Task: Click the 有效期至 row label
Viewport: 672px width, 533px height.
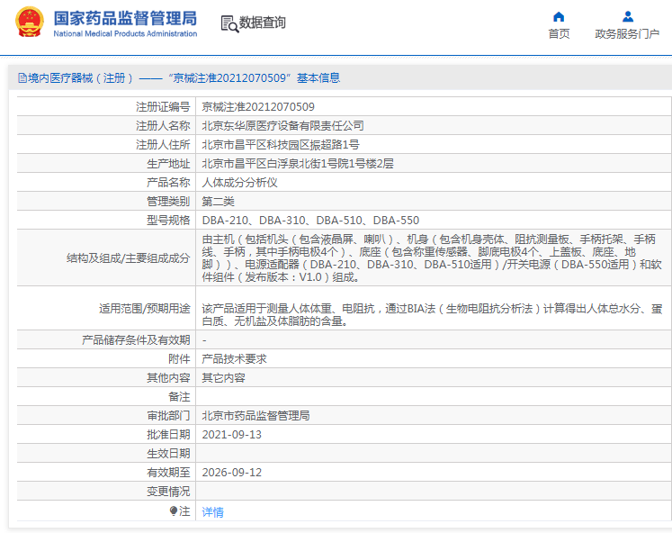Action: tap(168, 472)
